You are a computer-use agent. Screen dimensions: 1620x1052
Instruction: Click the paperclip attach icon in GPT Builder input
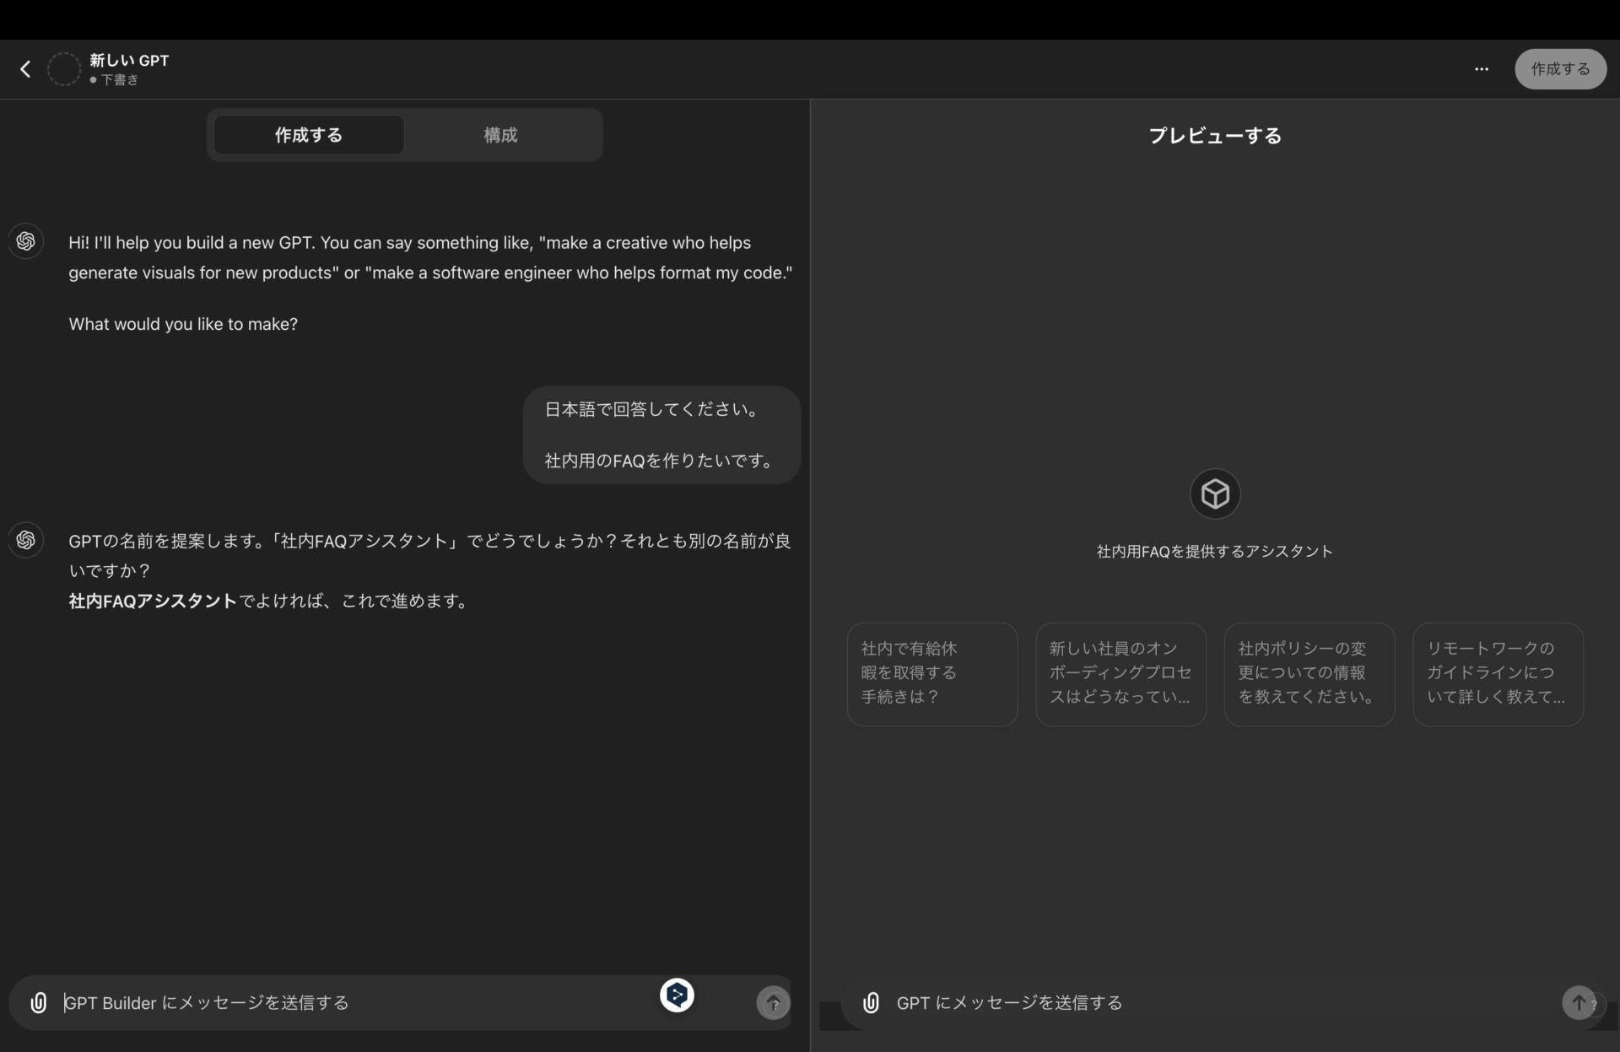tap(39, 1002)
